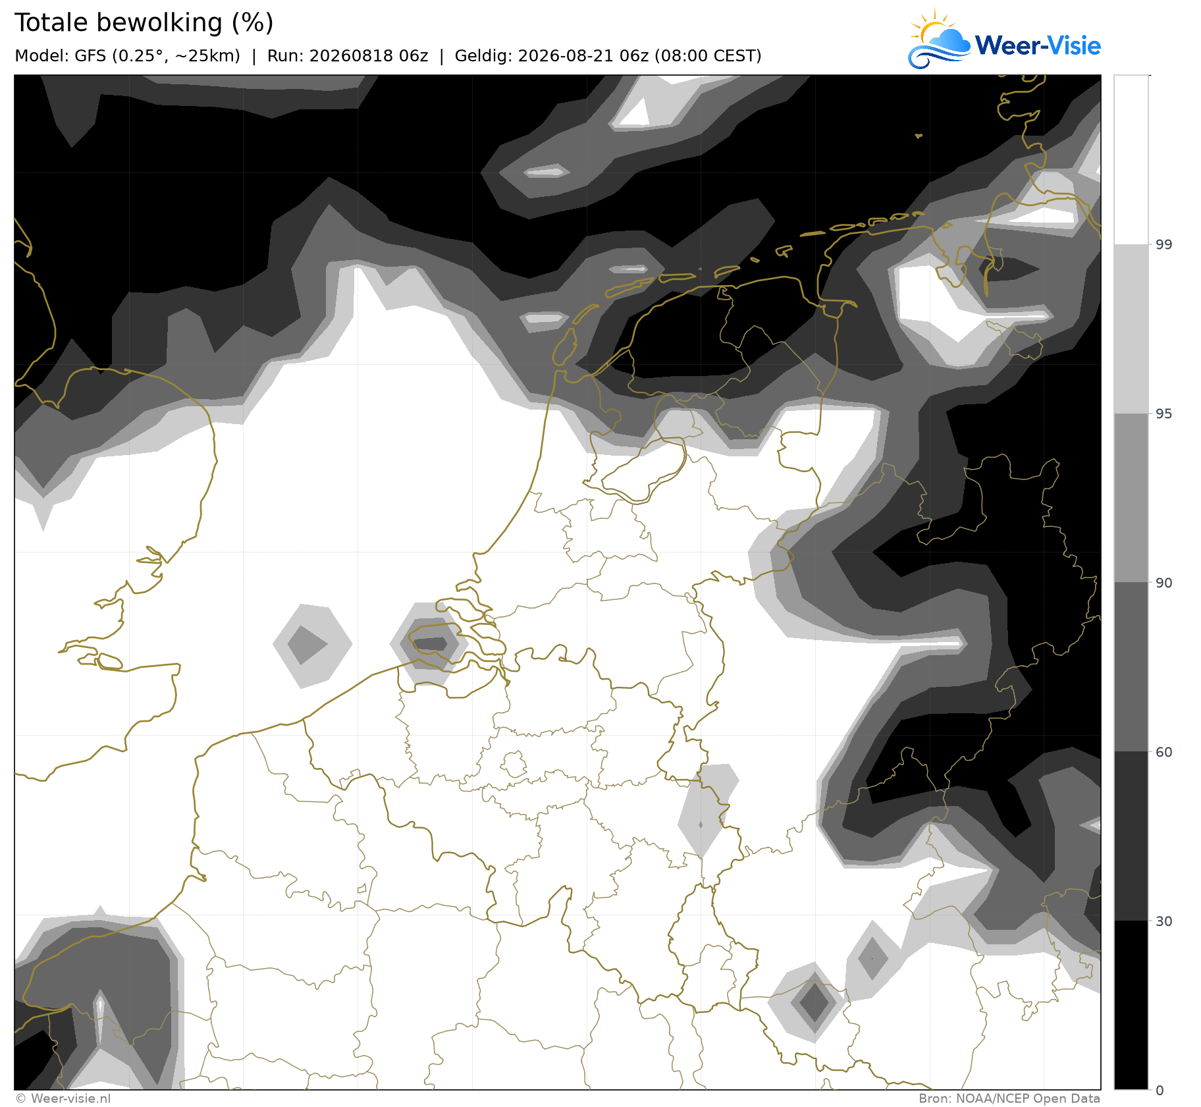The height and width of the screenshot is (1107, 1201).
Task: Select the black 0-30% colorbar band
Action: [1131, 1005]
